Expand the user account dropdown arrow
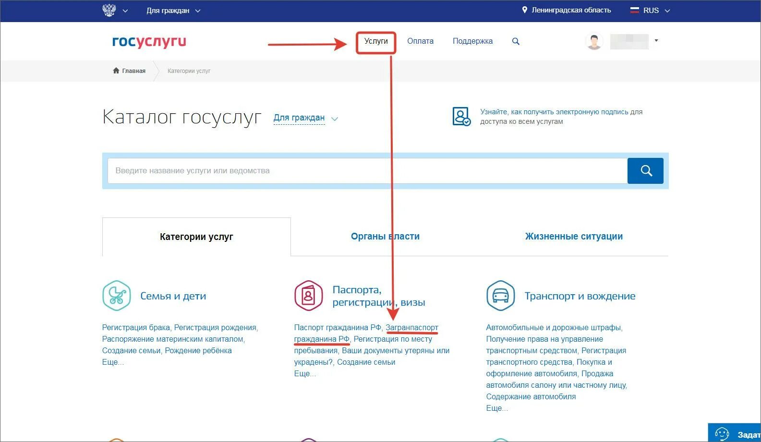761x442 pixels. click(656, 41)
